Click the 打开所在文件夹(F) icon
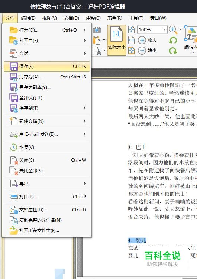The image size is (197, 279). click(13, 231)
